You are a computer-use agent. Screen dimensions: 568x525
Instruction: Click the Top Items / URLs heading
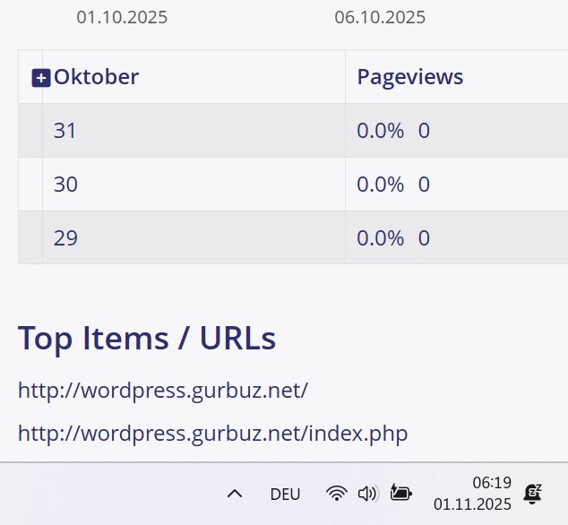click(147, 339)
